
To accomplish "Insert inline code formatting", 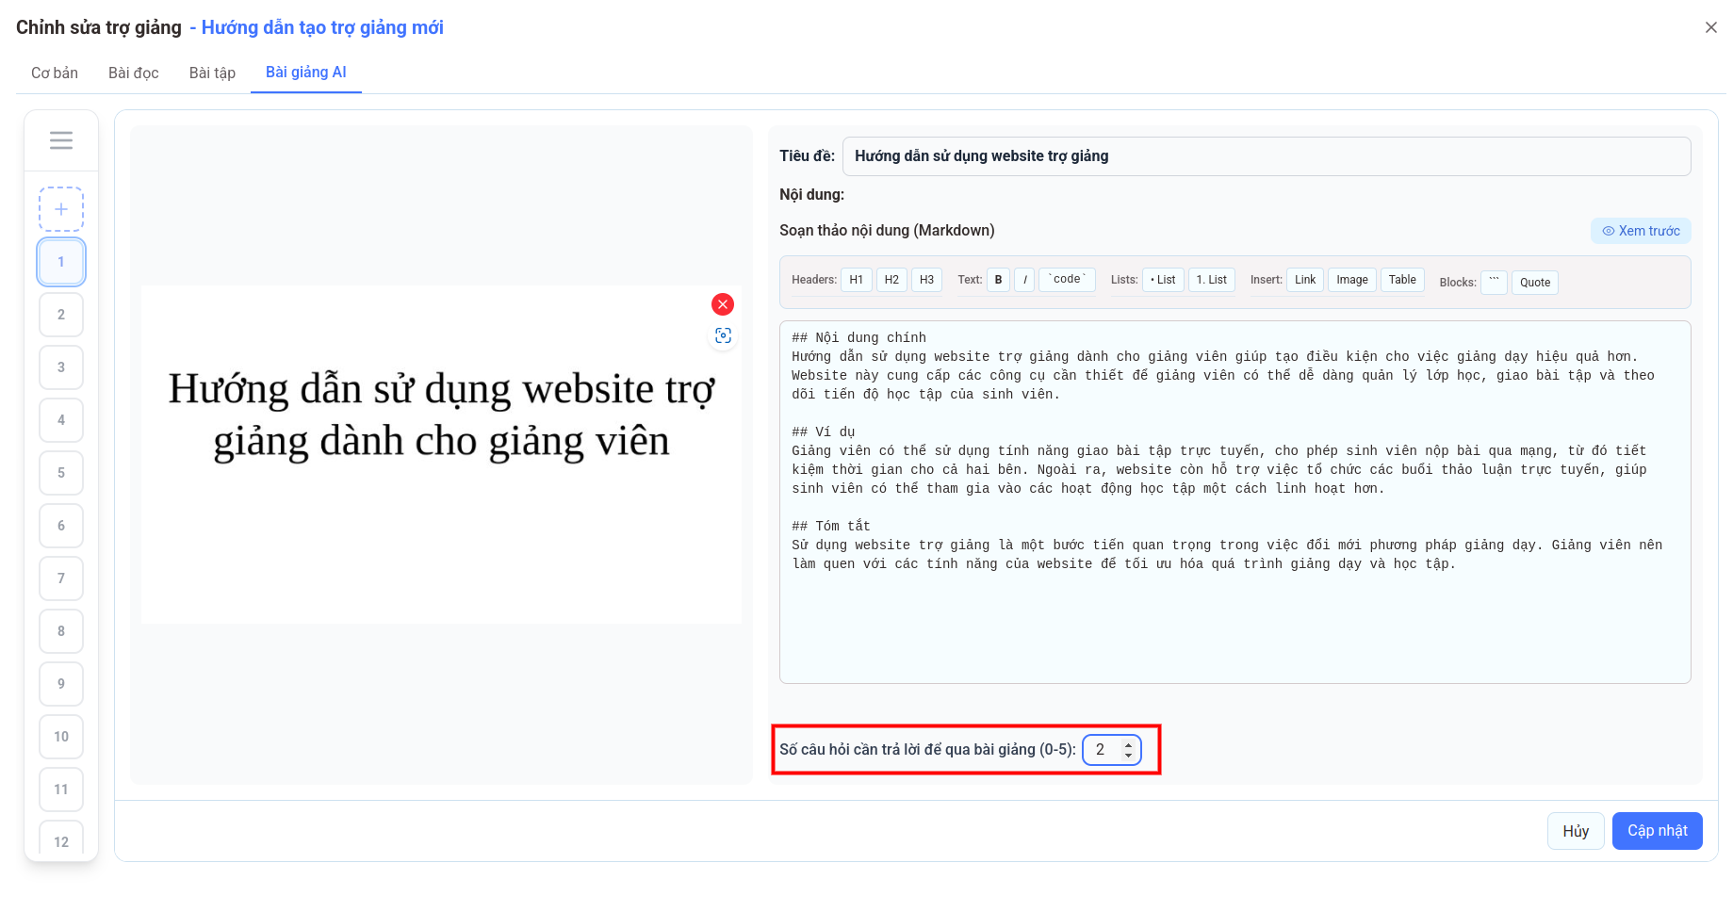I will point(1066,279).
